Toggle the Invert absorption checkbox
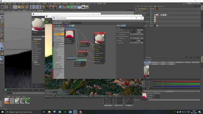This screenshot has height=114, width=203. tap(131, 36)
